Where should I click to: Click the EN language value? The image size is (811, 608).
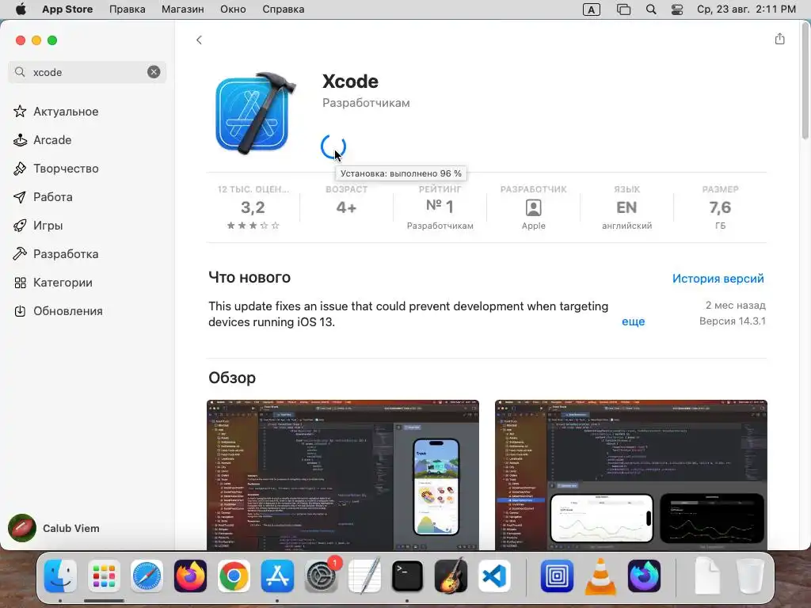(626, 207)
